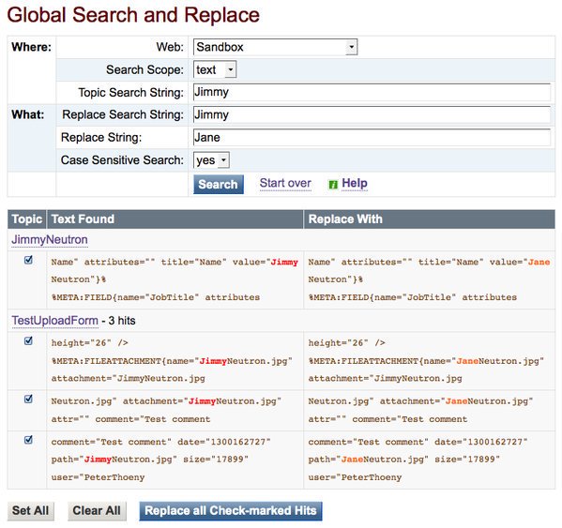Uncheck the JimmyNeutron Name value hit checkbox
The image size is (562, 528).
[x=28, y=260]
